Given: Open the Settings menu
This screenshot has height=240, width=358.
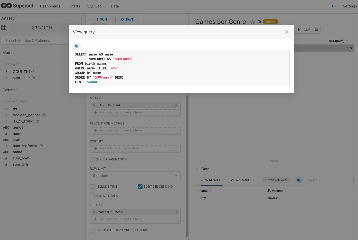Looking at the screenshot, I should point(350,6).
